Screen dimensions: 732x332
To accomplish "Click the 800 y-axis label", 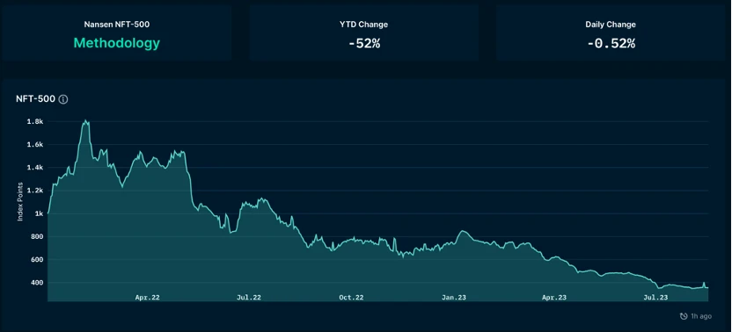I will pyautogui.click(x=37, y=236).
